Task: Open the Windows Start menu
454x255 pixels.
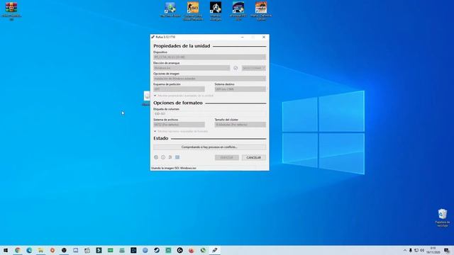Action: click(x=6, y=250)
